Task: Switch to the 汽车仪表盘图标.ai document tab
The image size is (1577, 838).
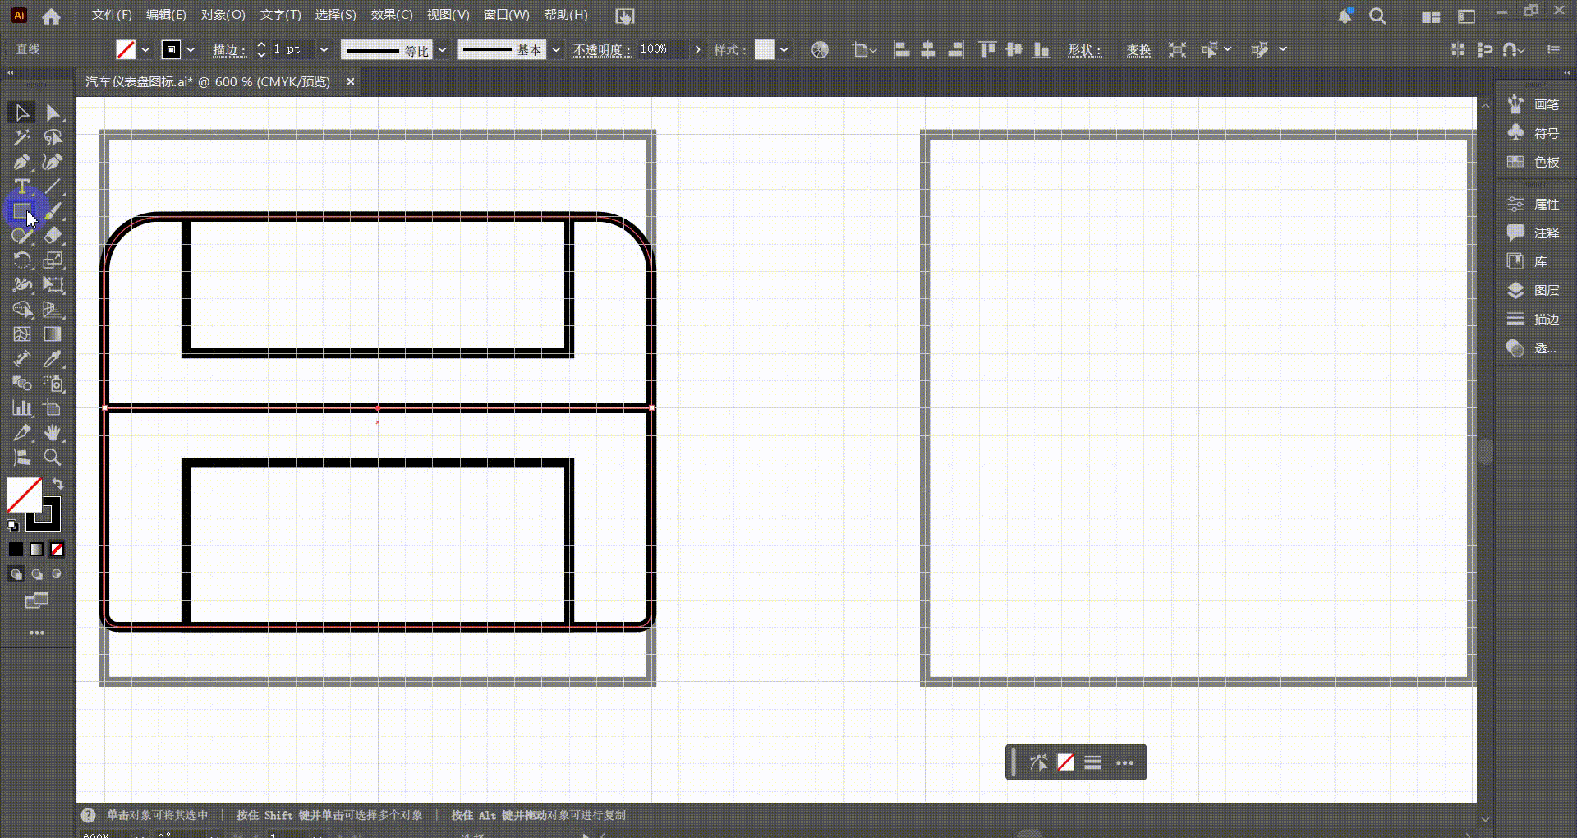Action: (x=208, y=82)
